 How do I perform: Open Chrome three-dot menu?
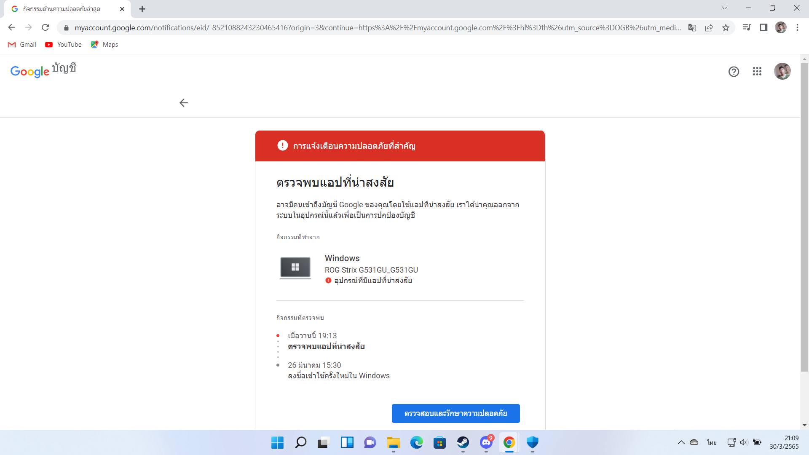pos(797,27)
